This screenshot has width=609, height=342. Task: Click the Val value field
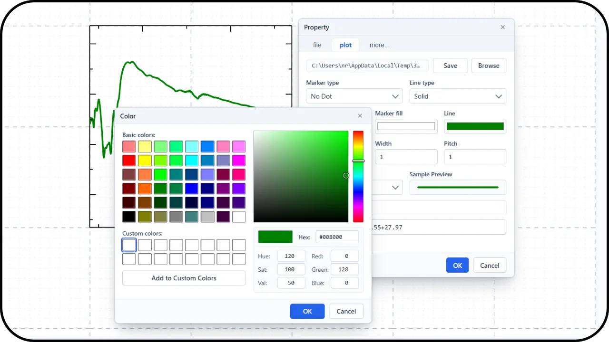tap(291, 283)
